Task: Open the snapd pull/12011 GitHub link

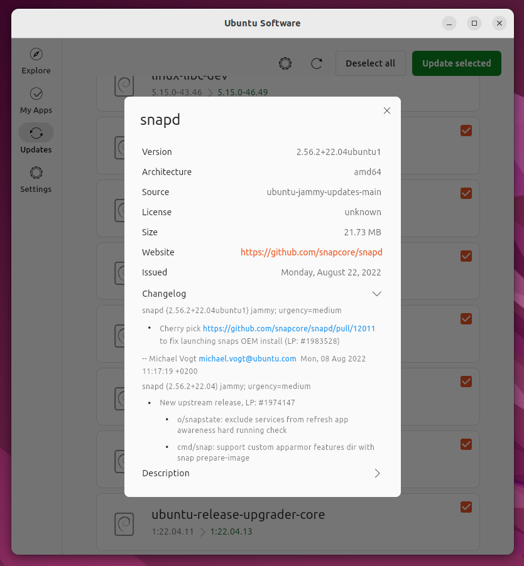Action: 289,328
